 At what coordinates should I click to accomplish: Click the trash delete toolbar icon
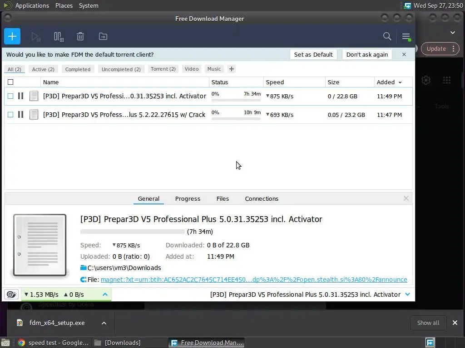[80, 36]
